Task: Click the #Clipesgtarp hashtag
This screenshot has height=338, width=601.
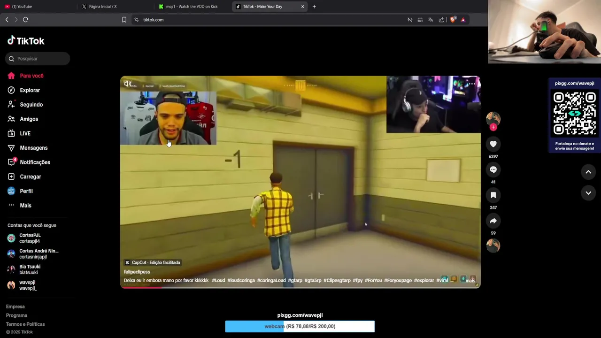Action: [x=337, y=280]
